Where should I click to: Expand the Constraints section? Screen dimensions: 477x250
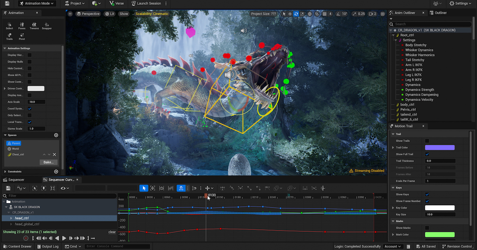5,172
